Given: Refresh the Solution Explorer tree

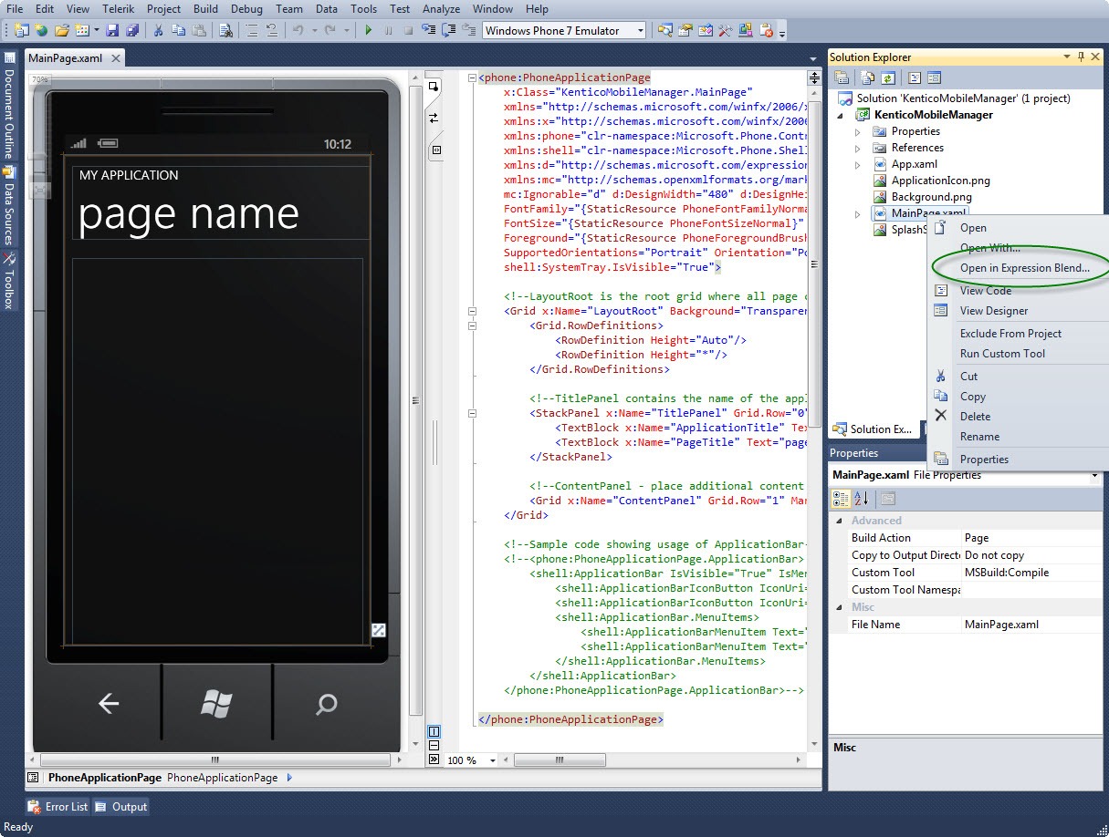Looking at the screenshot, I should pos(886,77).
